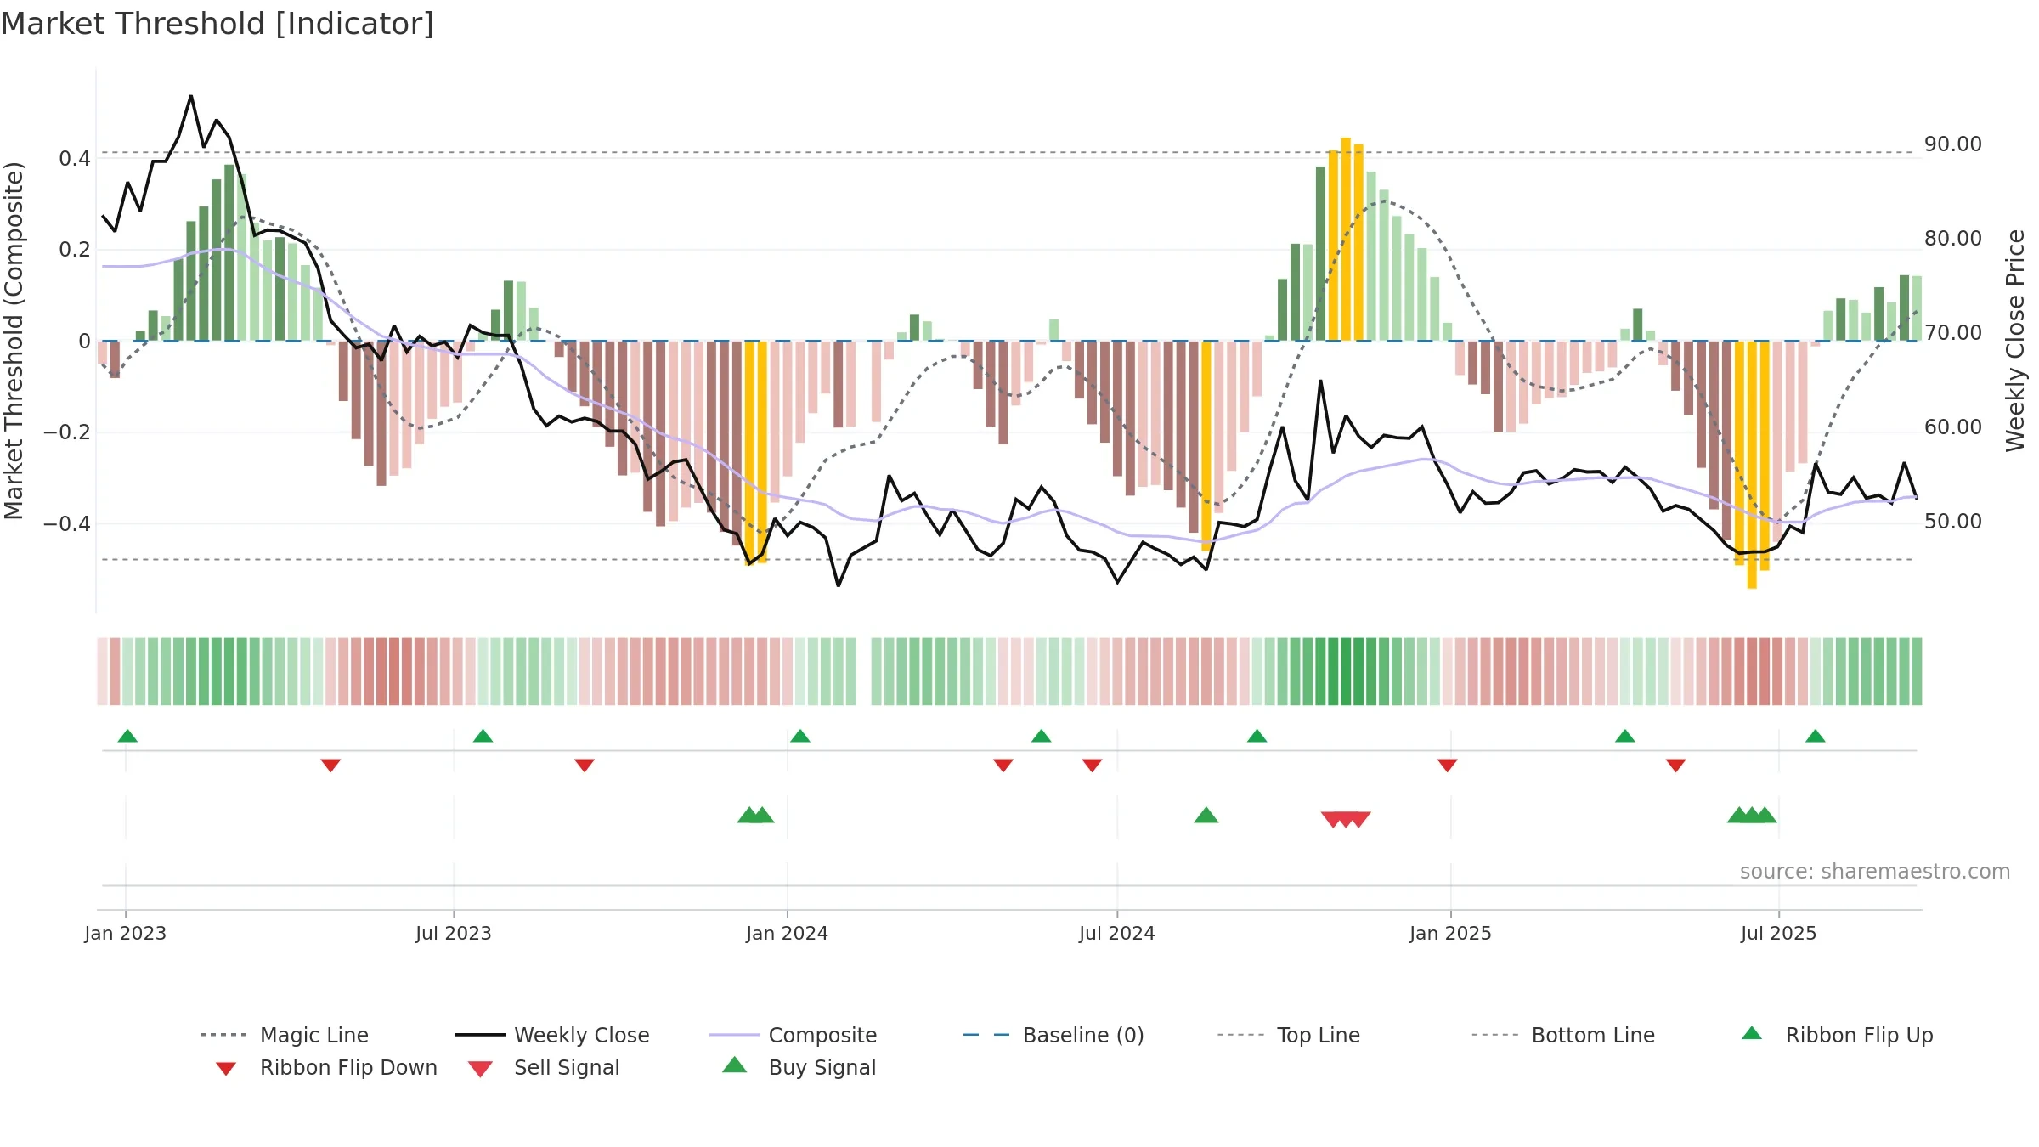Click the right axis value 90.00
The height and width of the screenshot is (1147, 2039).
coord(1953,144)
